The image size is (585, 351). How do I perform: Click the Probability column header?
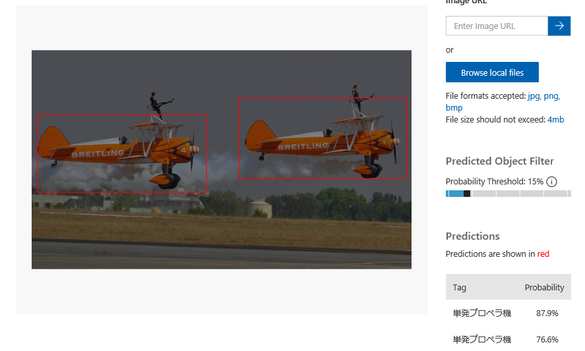(x=544, y=287)
